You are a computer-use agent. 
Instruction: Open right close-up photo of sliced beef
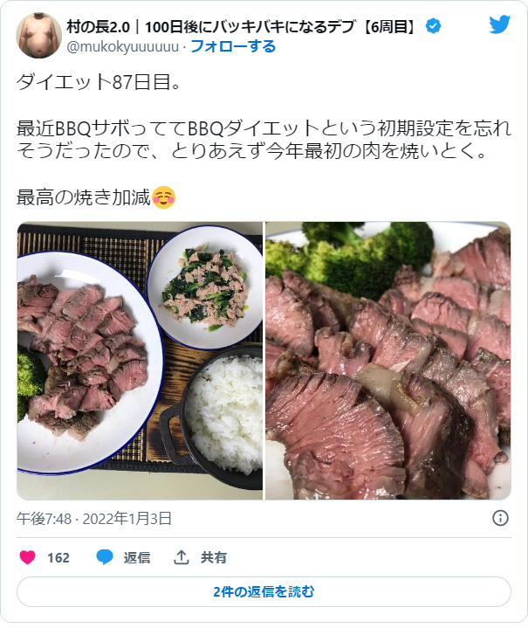(388, 361)
